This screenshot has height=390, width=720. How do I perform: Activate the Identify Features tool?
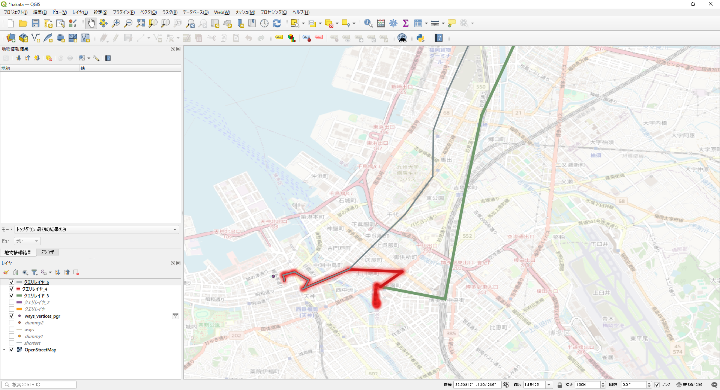click(368, 23)
